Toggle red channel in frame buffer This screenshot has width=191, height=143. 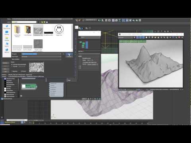click(138, 37)
